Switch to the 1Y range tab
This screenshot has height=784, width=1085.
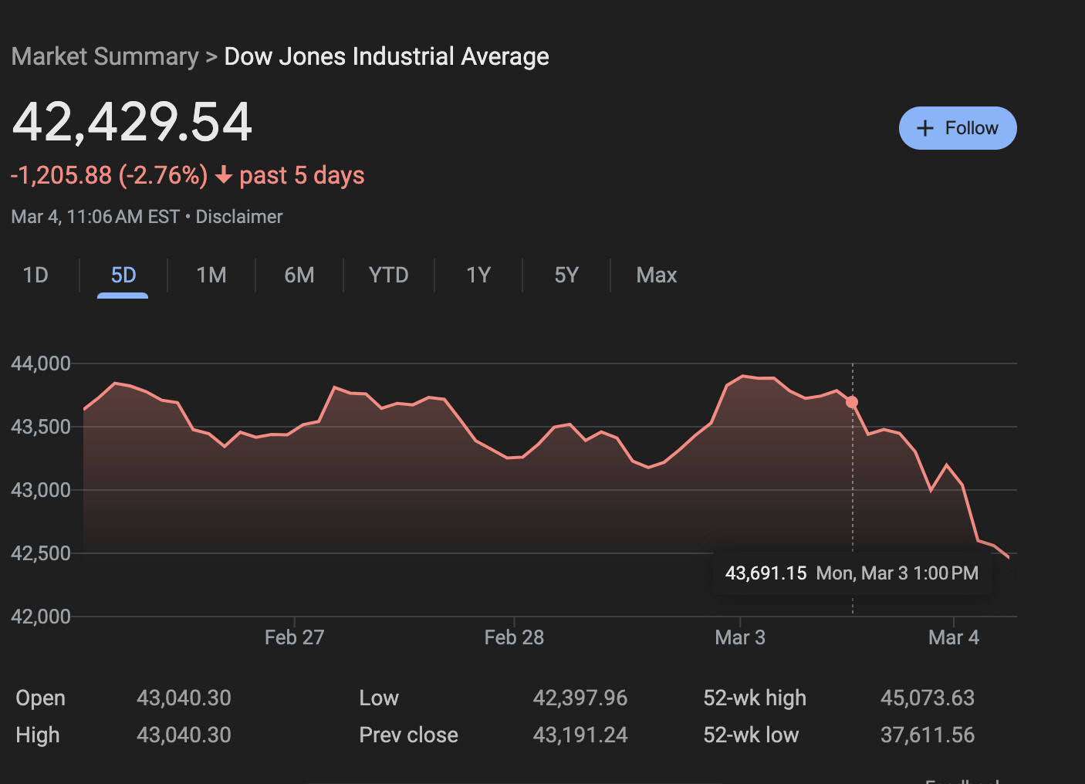coord(478,275)
